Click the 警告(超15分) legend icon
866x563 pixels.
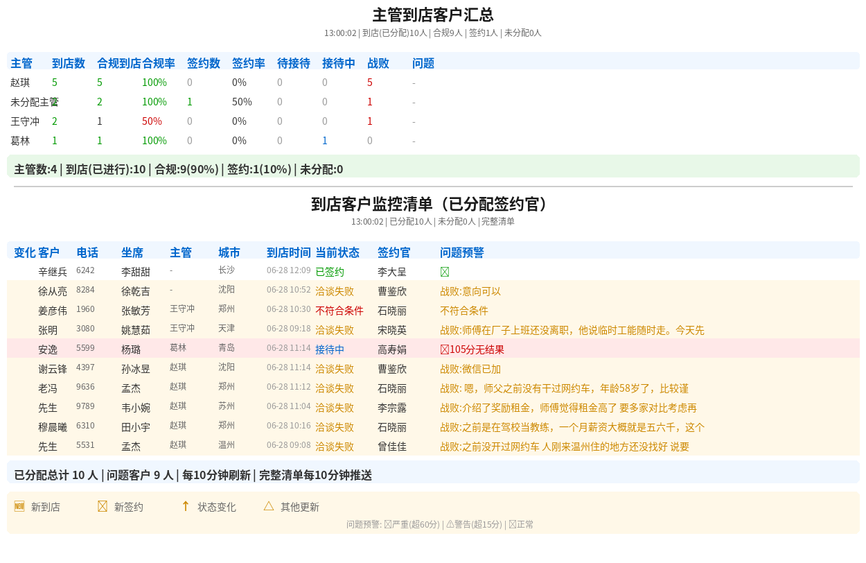(x=450, y=524)
